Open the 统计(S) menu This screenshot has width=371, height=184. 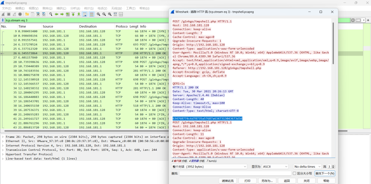tap(89, 8)
